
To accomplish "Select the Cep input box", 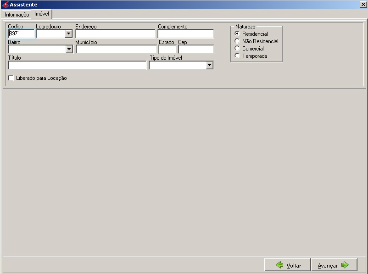I will (196, 49).
